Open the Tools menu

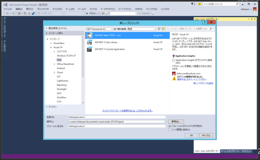(82, 9)
